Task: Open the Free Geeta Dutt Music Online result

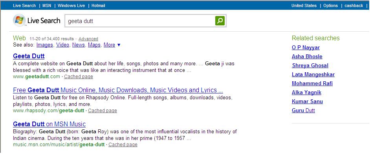Action: click(x=118, y=90)
